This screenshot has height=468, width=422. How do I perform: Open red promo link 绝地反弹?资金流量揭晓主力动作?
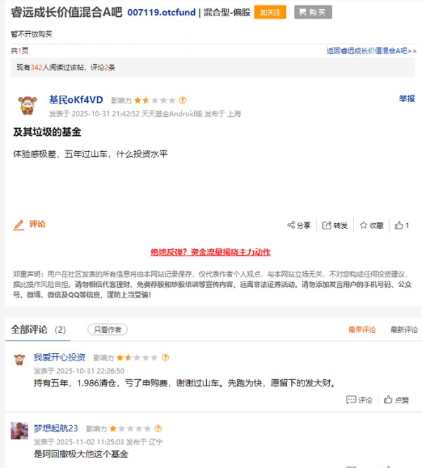[210, 252]
